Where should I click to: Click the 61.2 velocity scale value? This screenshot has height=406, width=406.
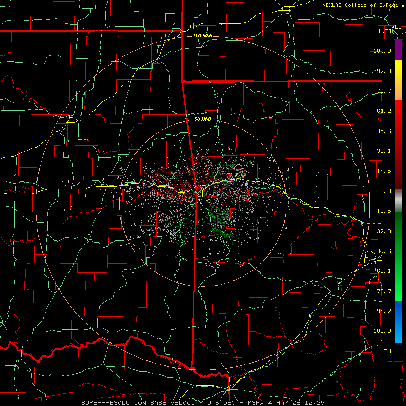pos(384,111)
